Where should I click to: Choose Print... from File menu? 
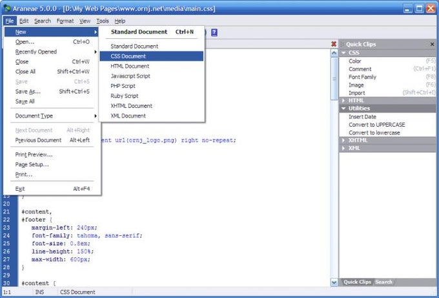tap(52, 175)
